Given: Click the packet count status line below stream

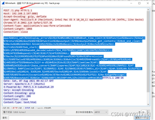Looking at the screenshot, I should (x=27, y=108).
